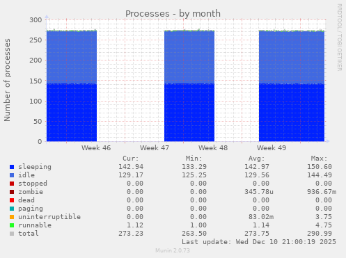346x258 pixels.
Task: Click zombie maximum value 936.67m
Action: (322, 192)
